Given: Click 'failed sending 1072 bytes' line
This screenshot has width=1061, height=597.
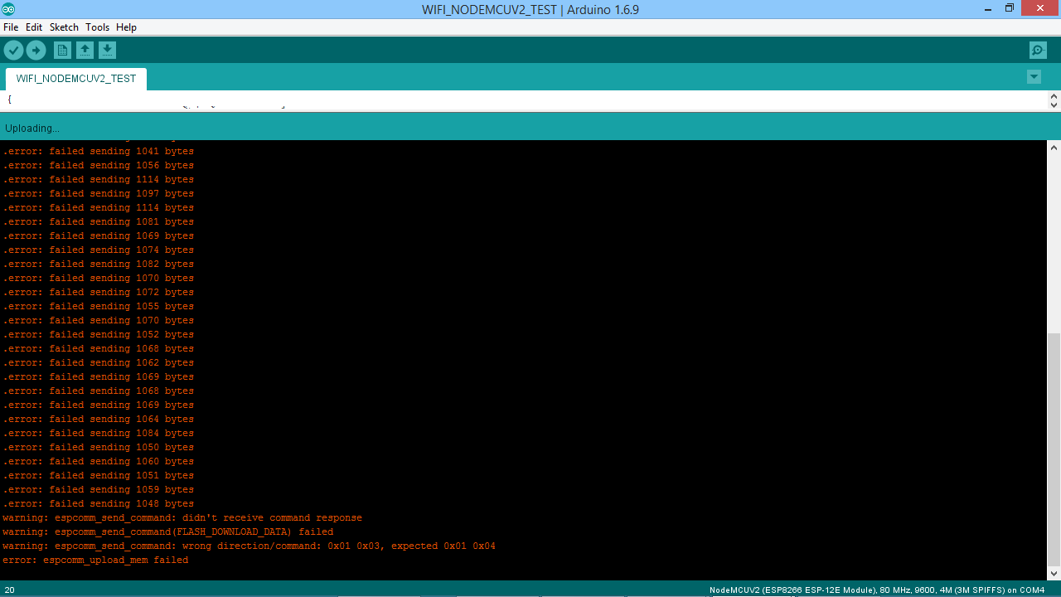Looking at the screenshot, I should [x=98, y=293].
